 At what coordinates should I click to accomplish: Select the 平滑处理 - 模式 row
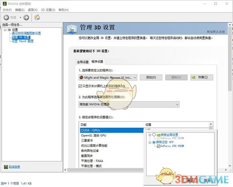click(112, 166)
